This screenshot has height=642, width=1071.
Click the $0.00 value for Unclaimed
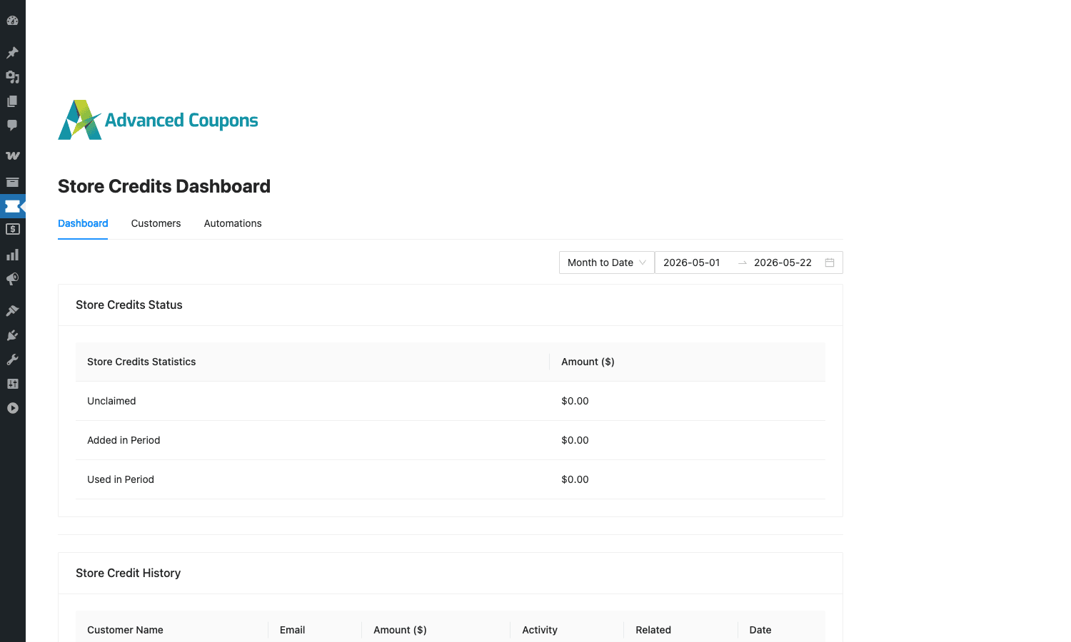pyautogui.click(x=575, y=401)
